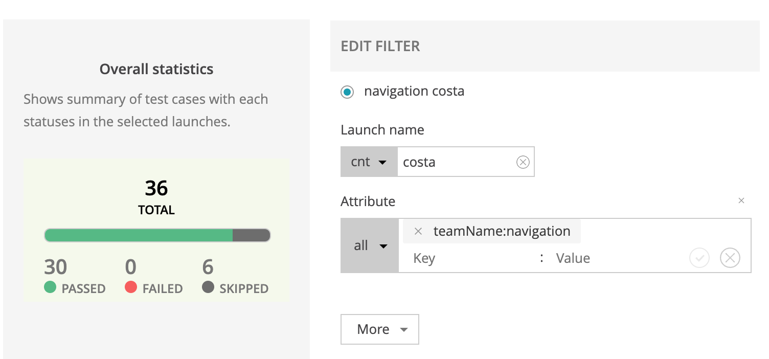Expand the More filter options dropdown

pos(380,329)
